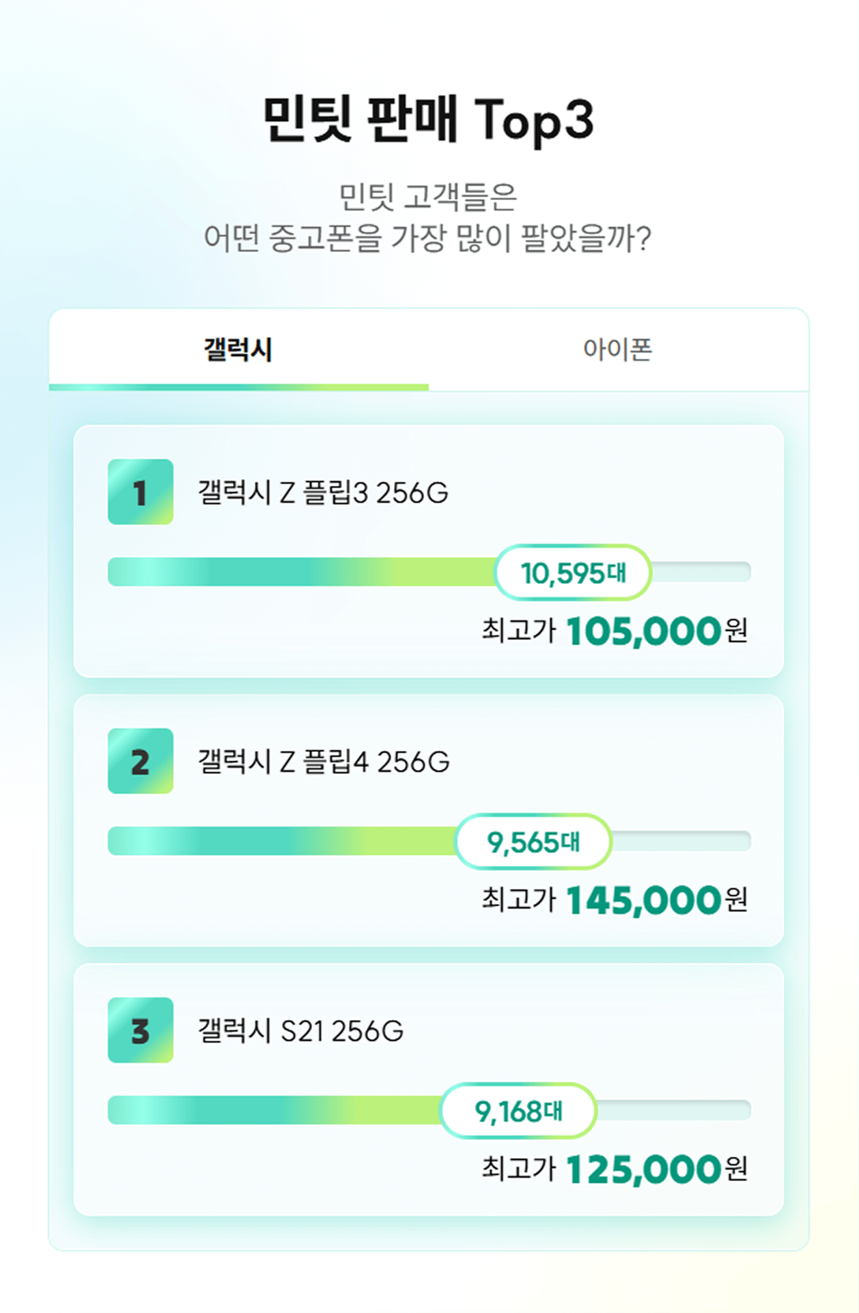Switch to the 아이폰 tab
Viewport: 859px width, 1313px height.
[618, 349]
